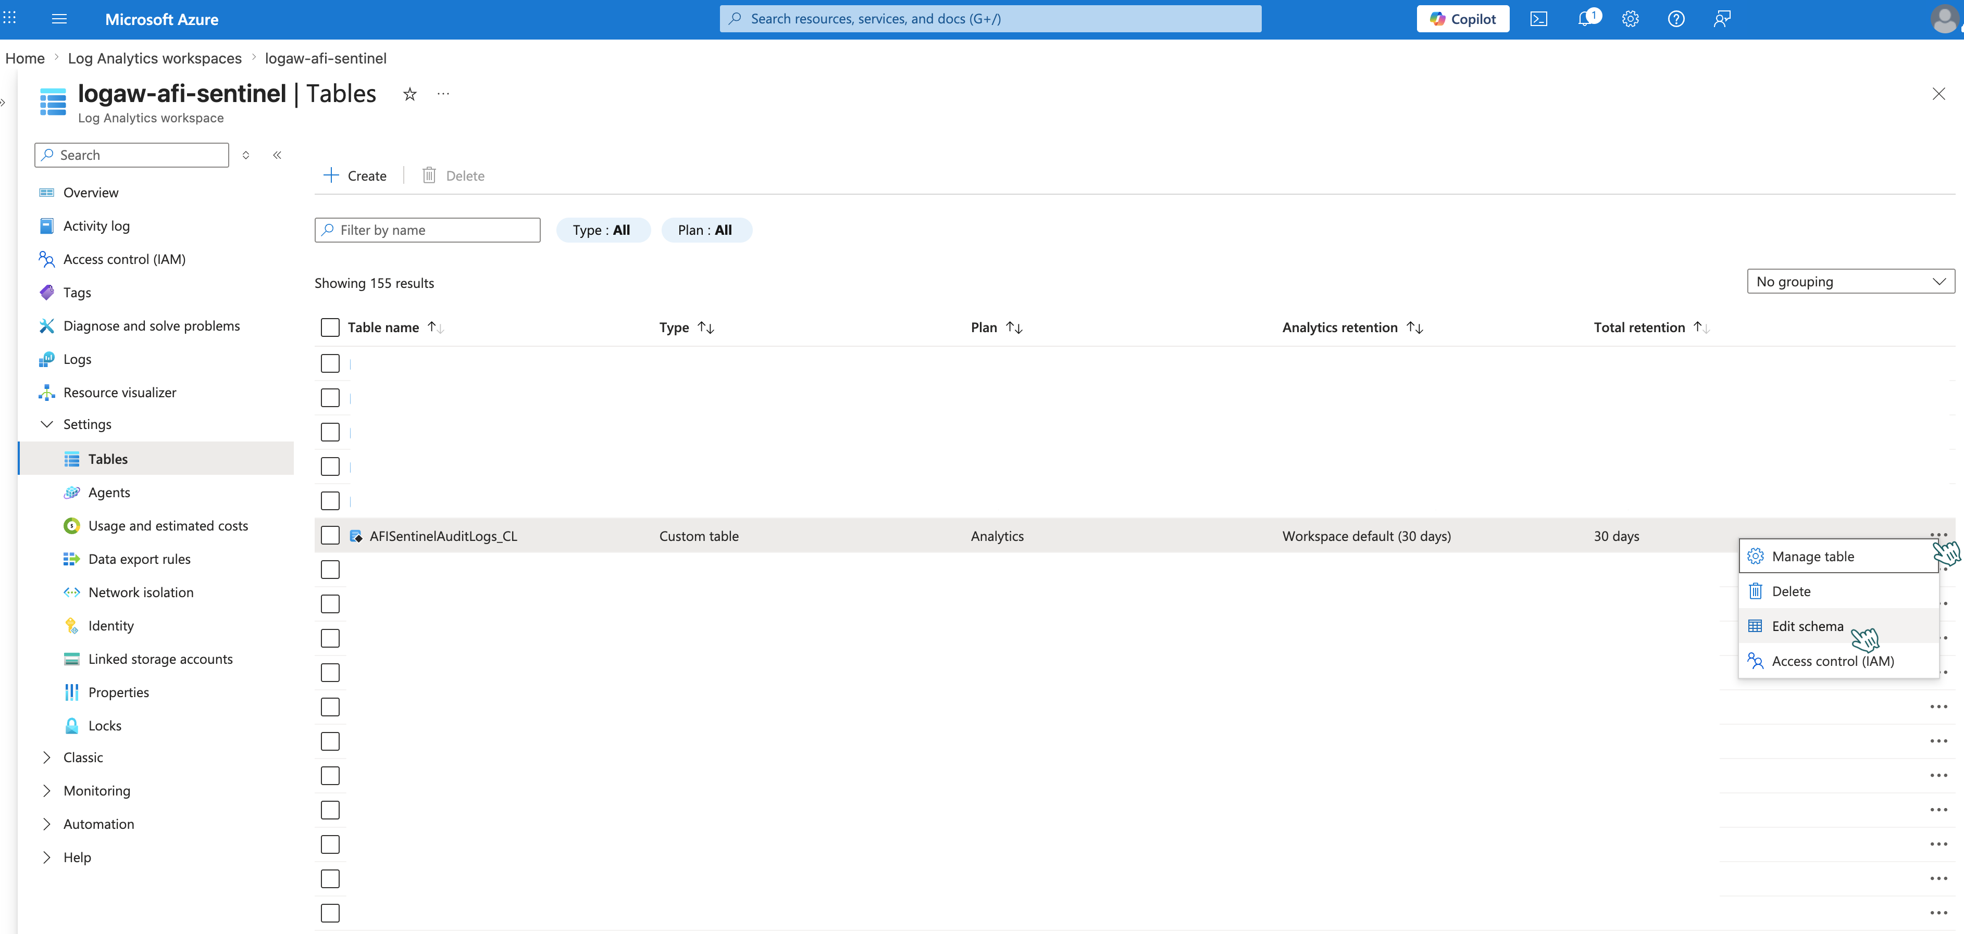
Task: Open row actions ellipsis for AFISentinelAuditLogs_CL
Action: [1938, 534]
